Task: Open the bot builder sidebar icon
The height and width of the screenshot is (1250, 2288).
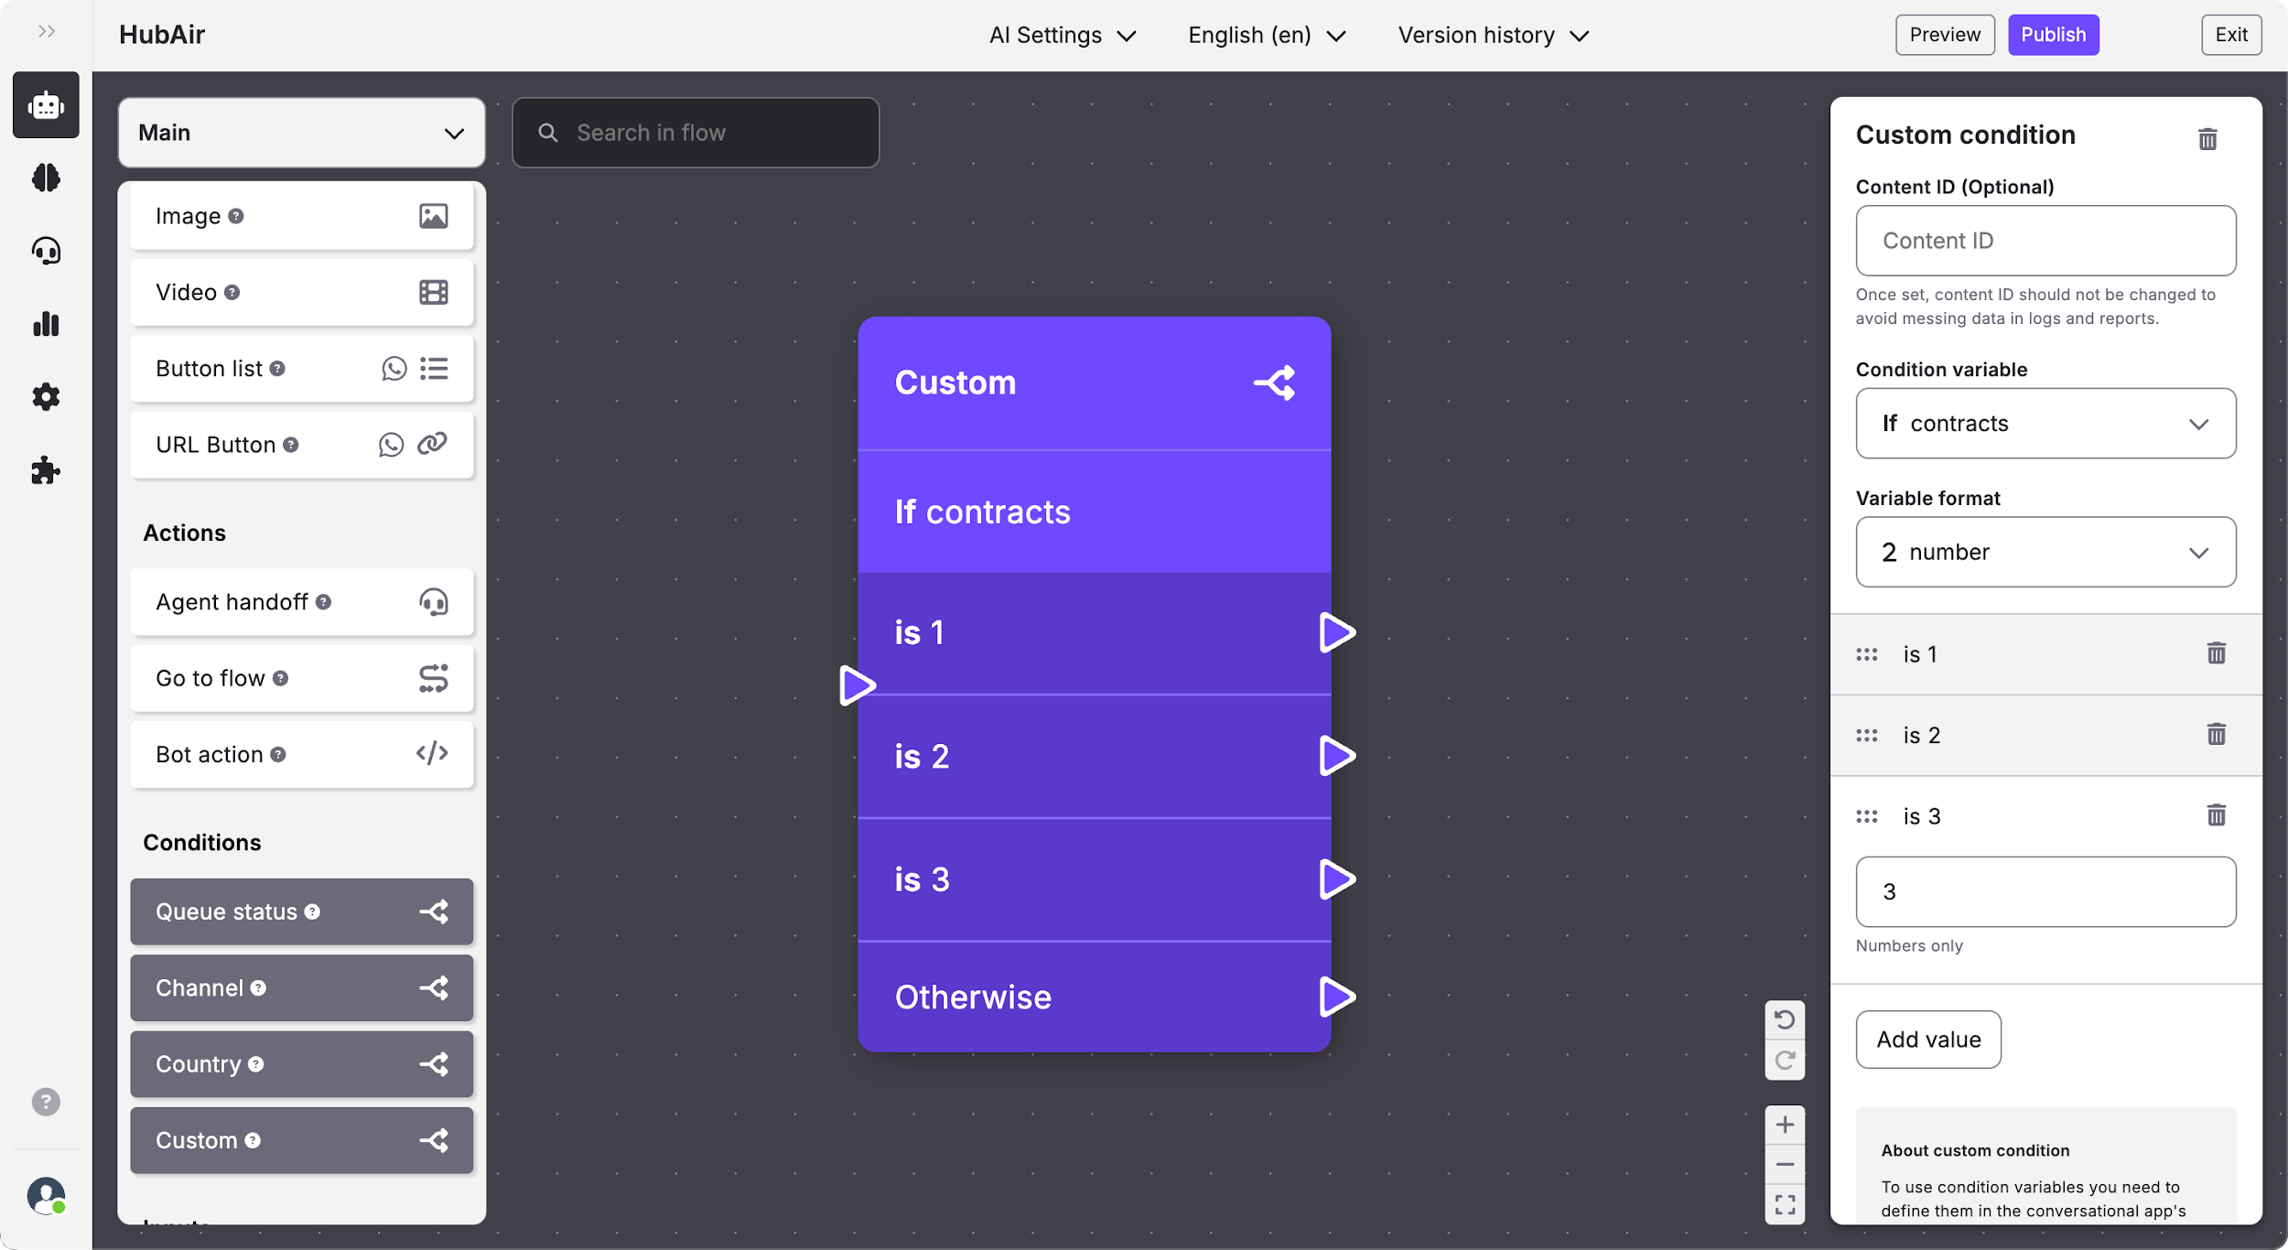Action: (46, 105)
